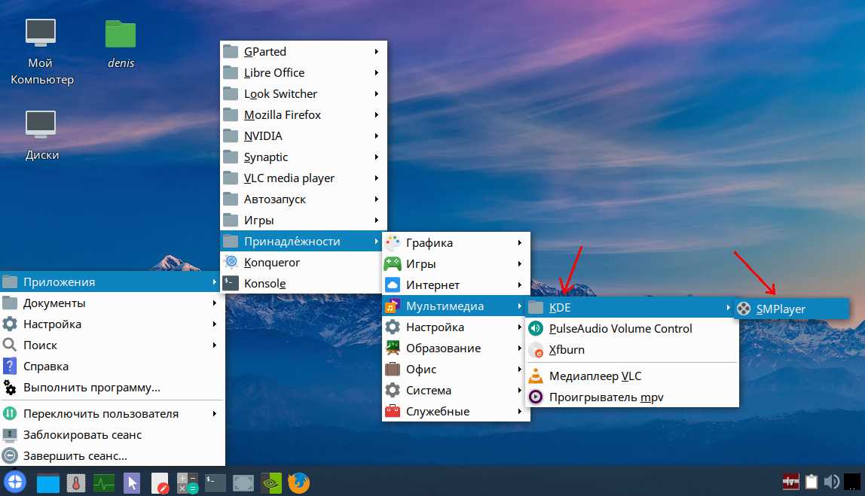
Task: Open the Игры folder below Автозапуск
Action: point(304,220)
